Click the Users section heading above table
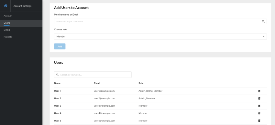The height and width of the screenshot is (125, 275). (x=59, y=63)
